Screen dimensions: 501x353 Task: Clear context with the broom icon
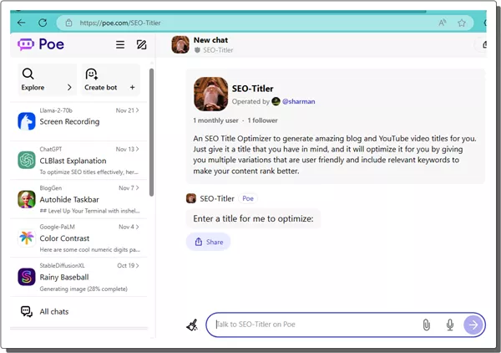tap(192, 325)
